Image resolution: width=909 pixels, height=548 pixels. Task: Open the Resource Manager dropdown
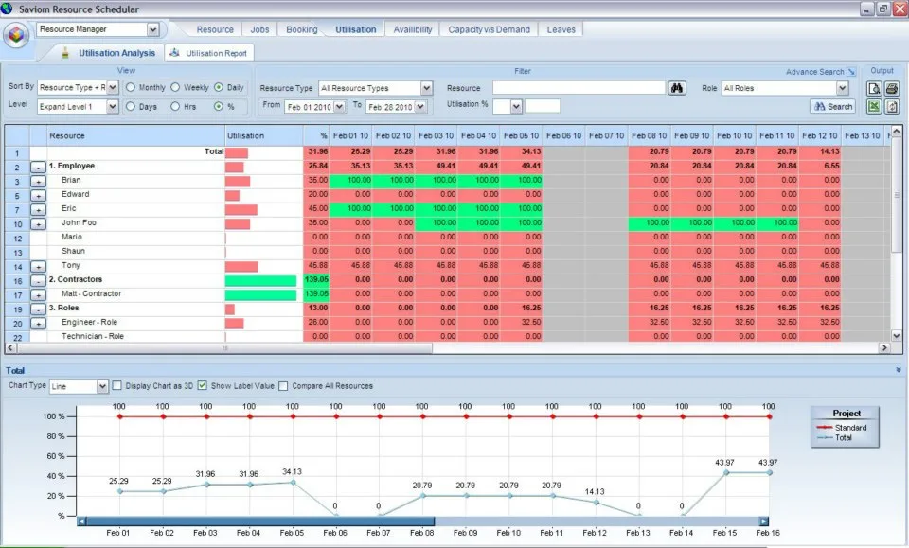[x=153, y=29]
